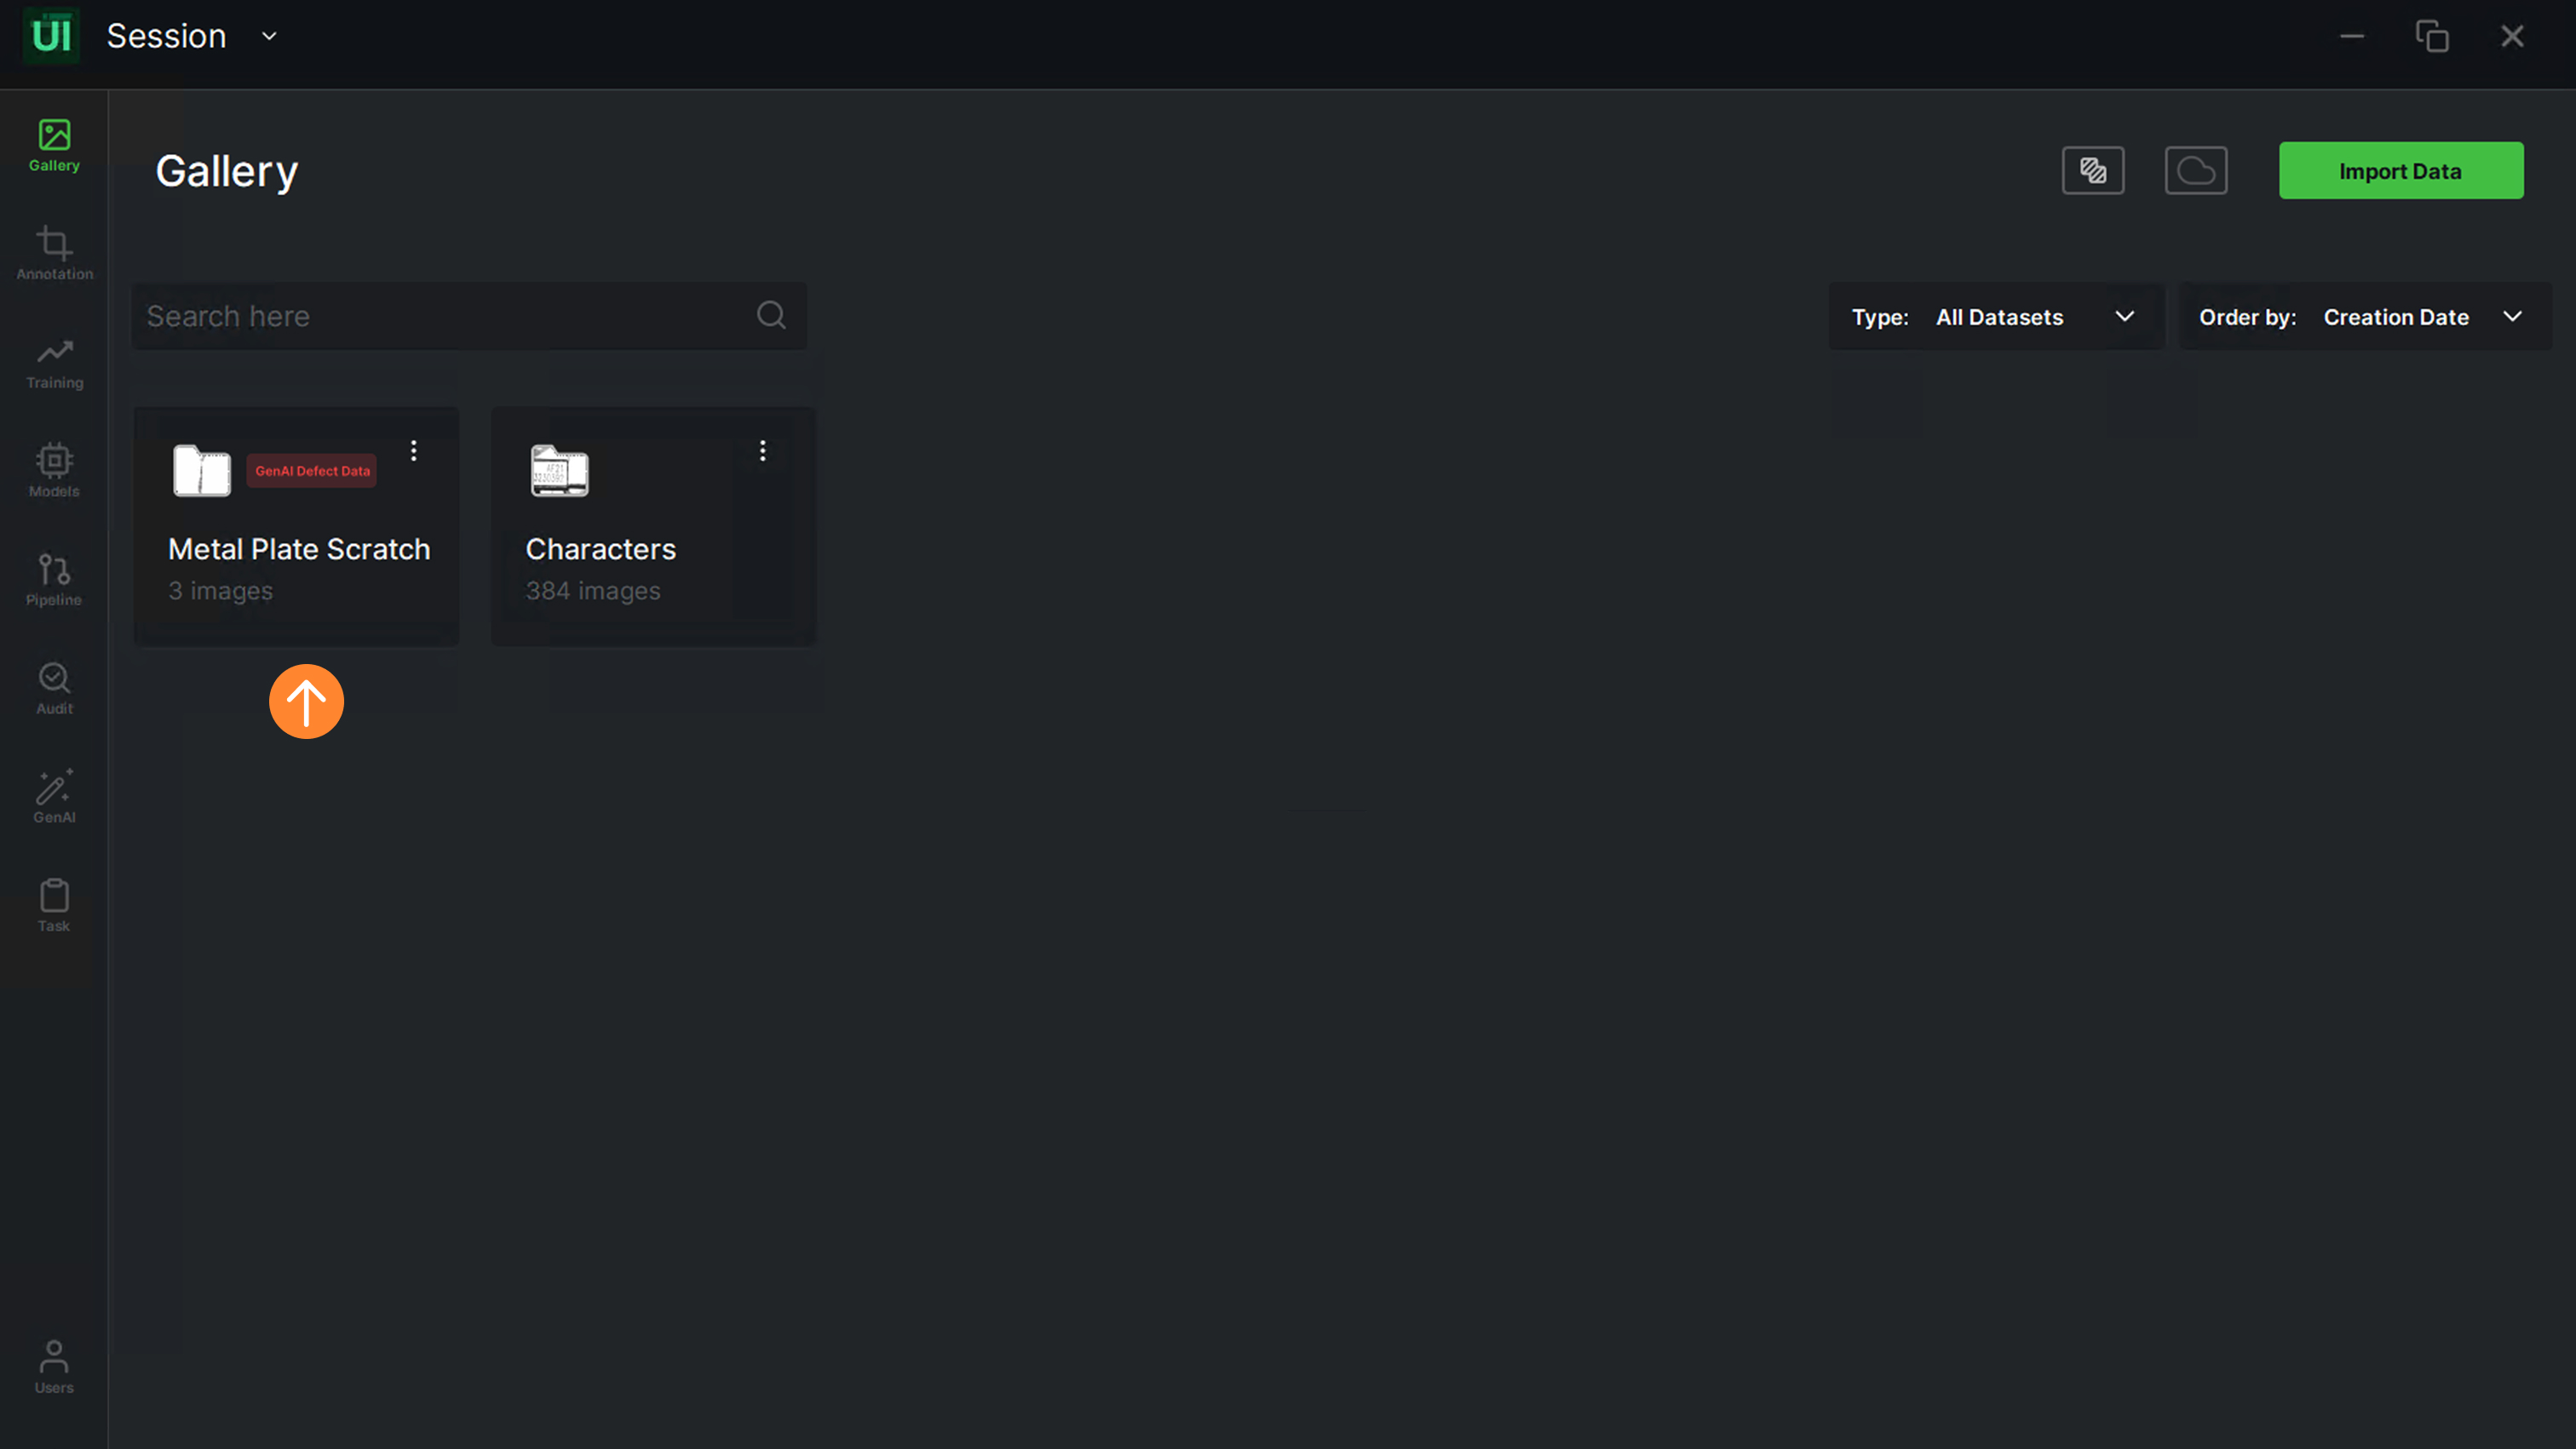Open Characters dataset options menu
Viewport: 2576px width, 1449px height.
(762, 450)
